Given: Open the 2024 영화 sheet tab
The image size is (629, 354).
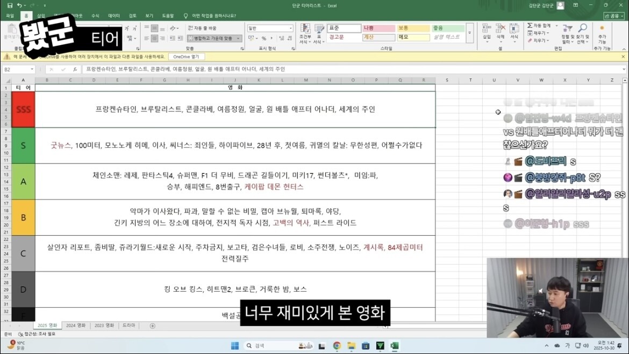Looking at the screenshot, I should (x=76, y=325).
